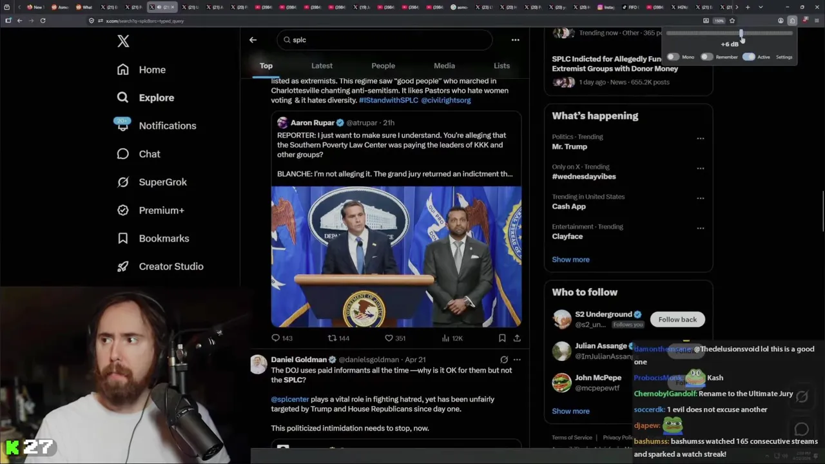This screenshot has width=825, height=464.
Task: Open John McPepe's profile
Action: 598,378
